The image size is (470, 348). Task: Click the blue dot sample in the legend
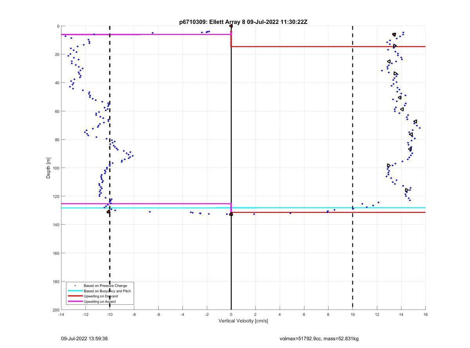(x=75, y=285)
